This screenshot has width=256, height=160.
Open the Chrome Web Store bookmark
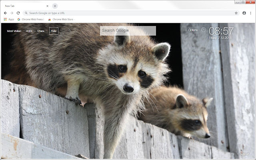point(61,19)
